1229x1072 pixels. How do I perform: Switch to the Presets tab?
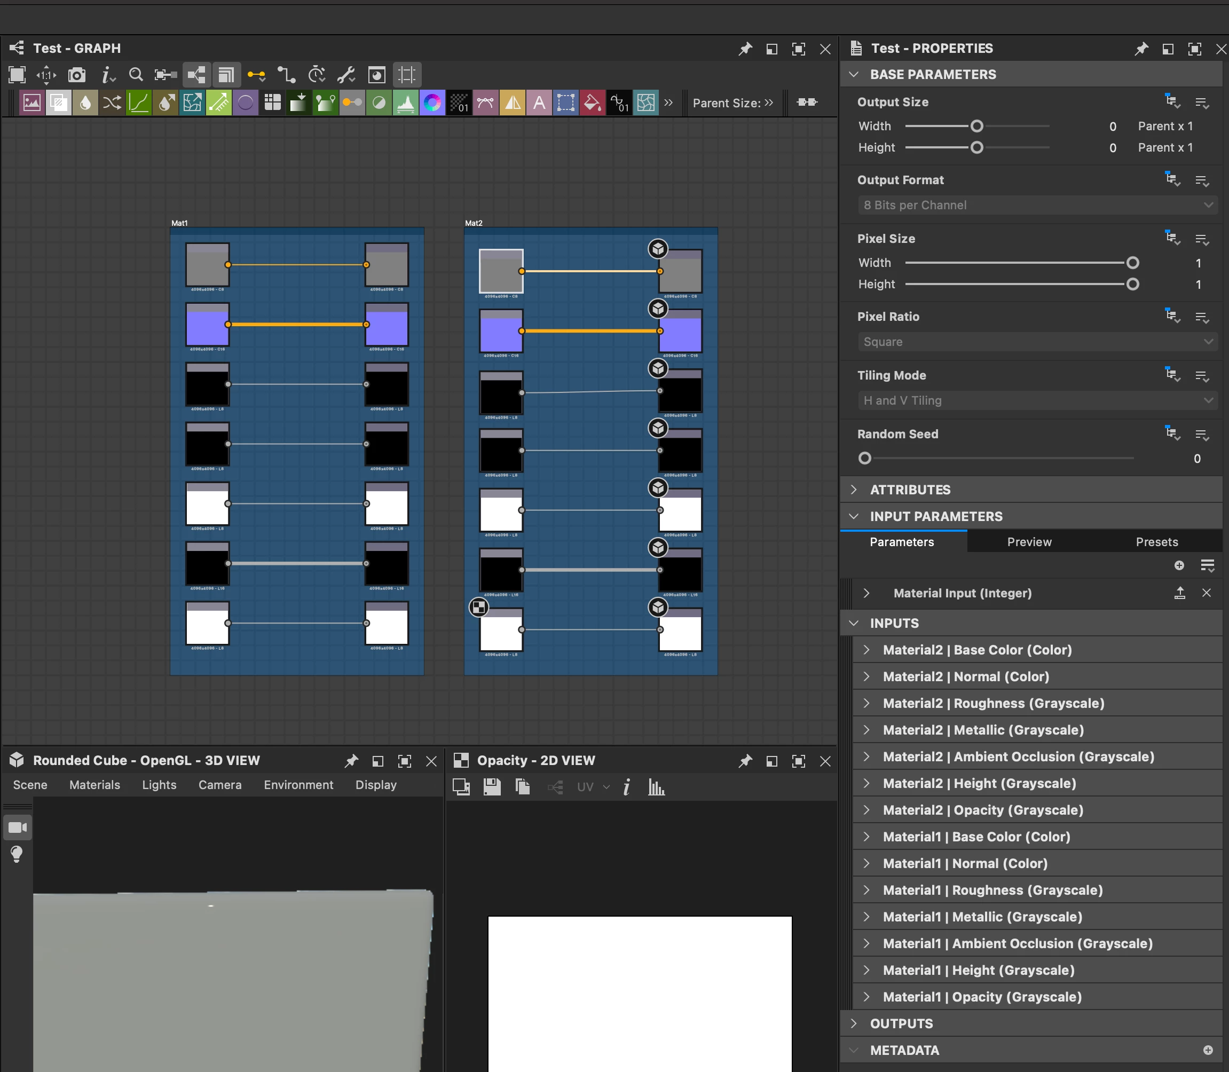[1156, 542]
